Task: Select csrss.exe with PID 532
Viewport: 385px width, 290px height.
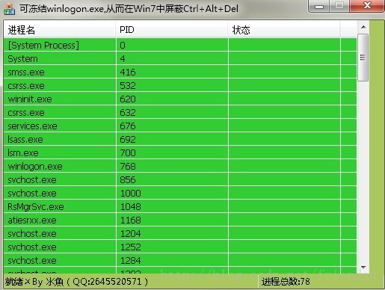Action: (x=180, y=85)
